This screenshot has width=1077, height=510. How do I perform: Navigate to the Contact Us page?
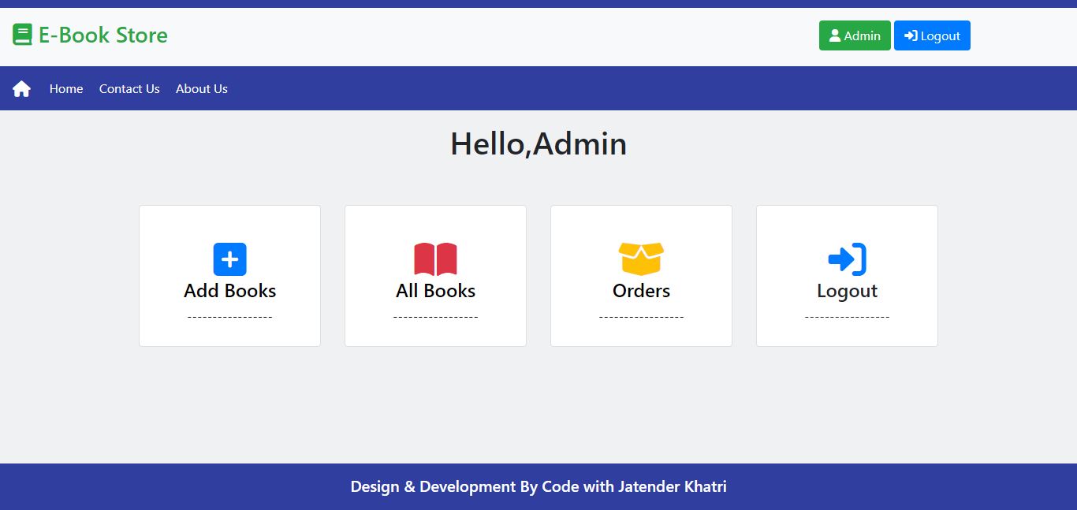pyautogui.click(x=129, y=88)
